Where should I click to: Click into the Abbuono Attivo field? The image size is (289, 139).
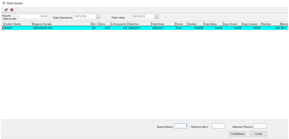218,126
